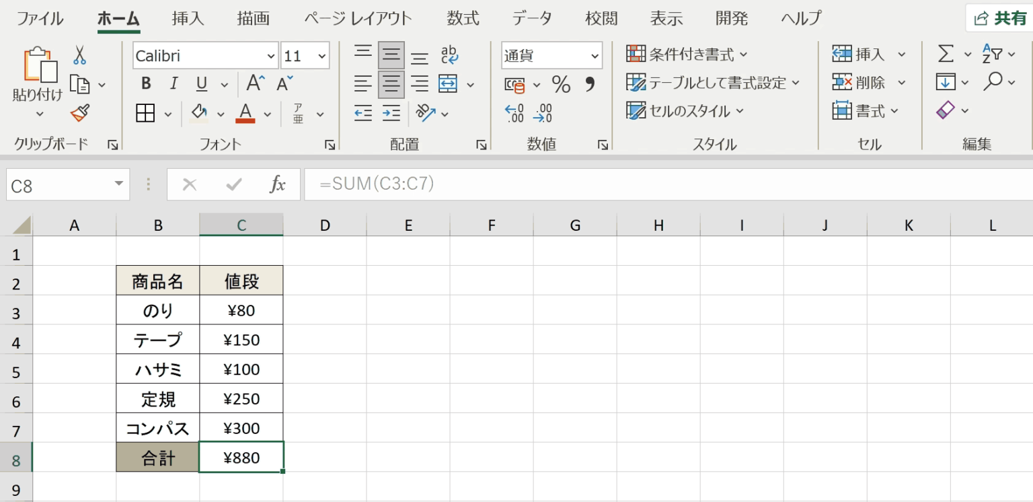This screenshot has width=1033, height=502.
Task: Toggle center text alignment
Action: 391,83
